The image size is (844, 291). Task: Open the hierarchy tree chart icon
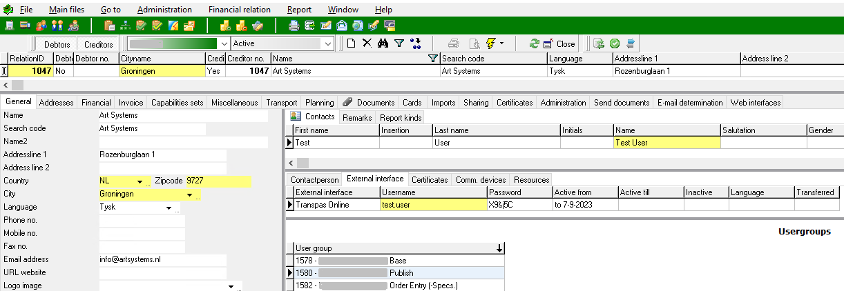[x=125, y=26]
